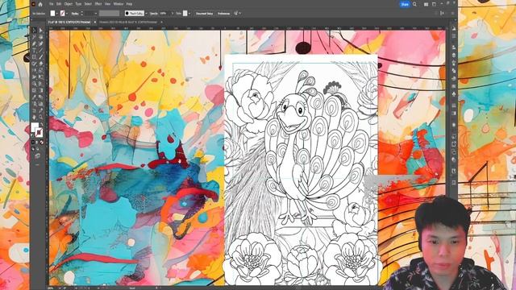Open the workspace switcher icon

[x=434, y=4]
